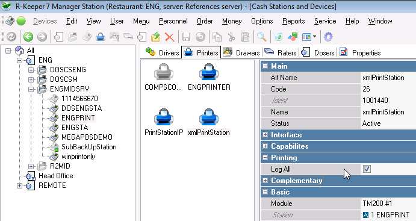Expand the DOSCSENG tree node

pos(31,70)
